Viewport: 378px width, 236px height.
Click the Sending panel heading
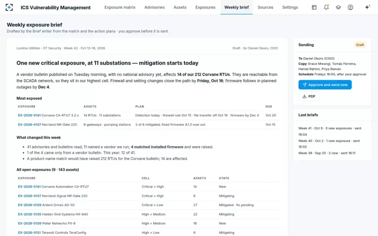306,45
